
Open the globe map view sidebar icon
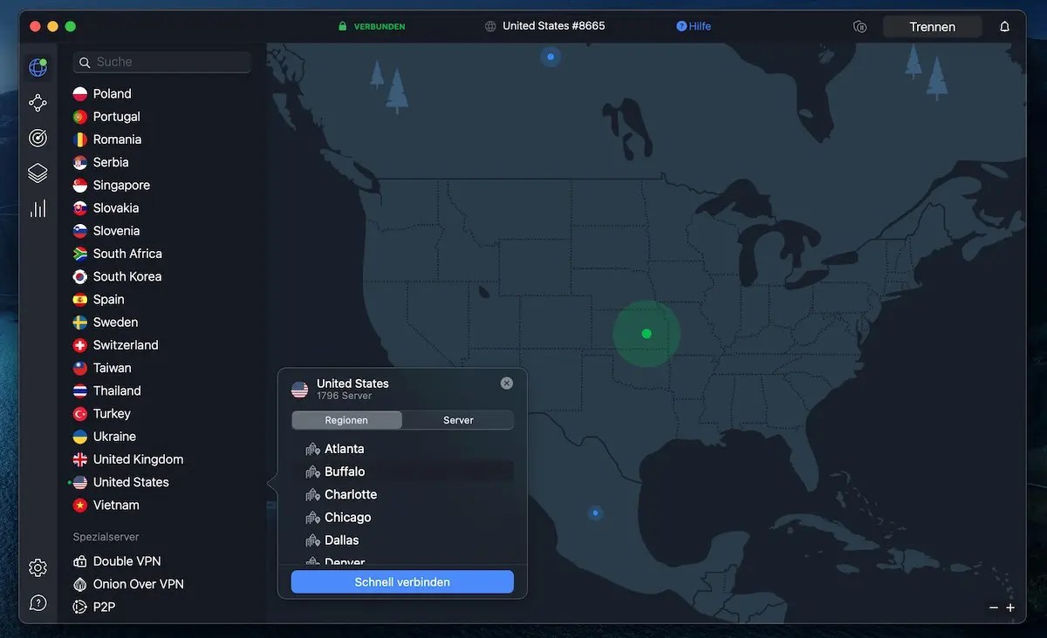[38, 67]
